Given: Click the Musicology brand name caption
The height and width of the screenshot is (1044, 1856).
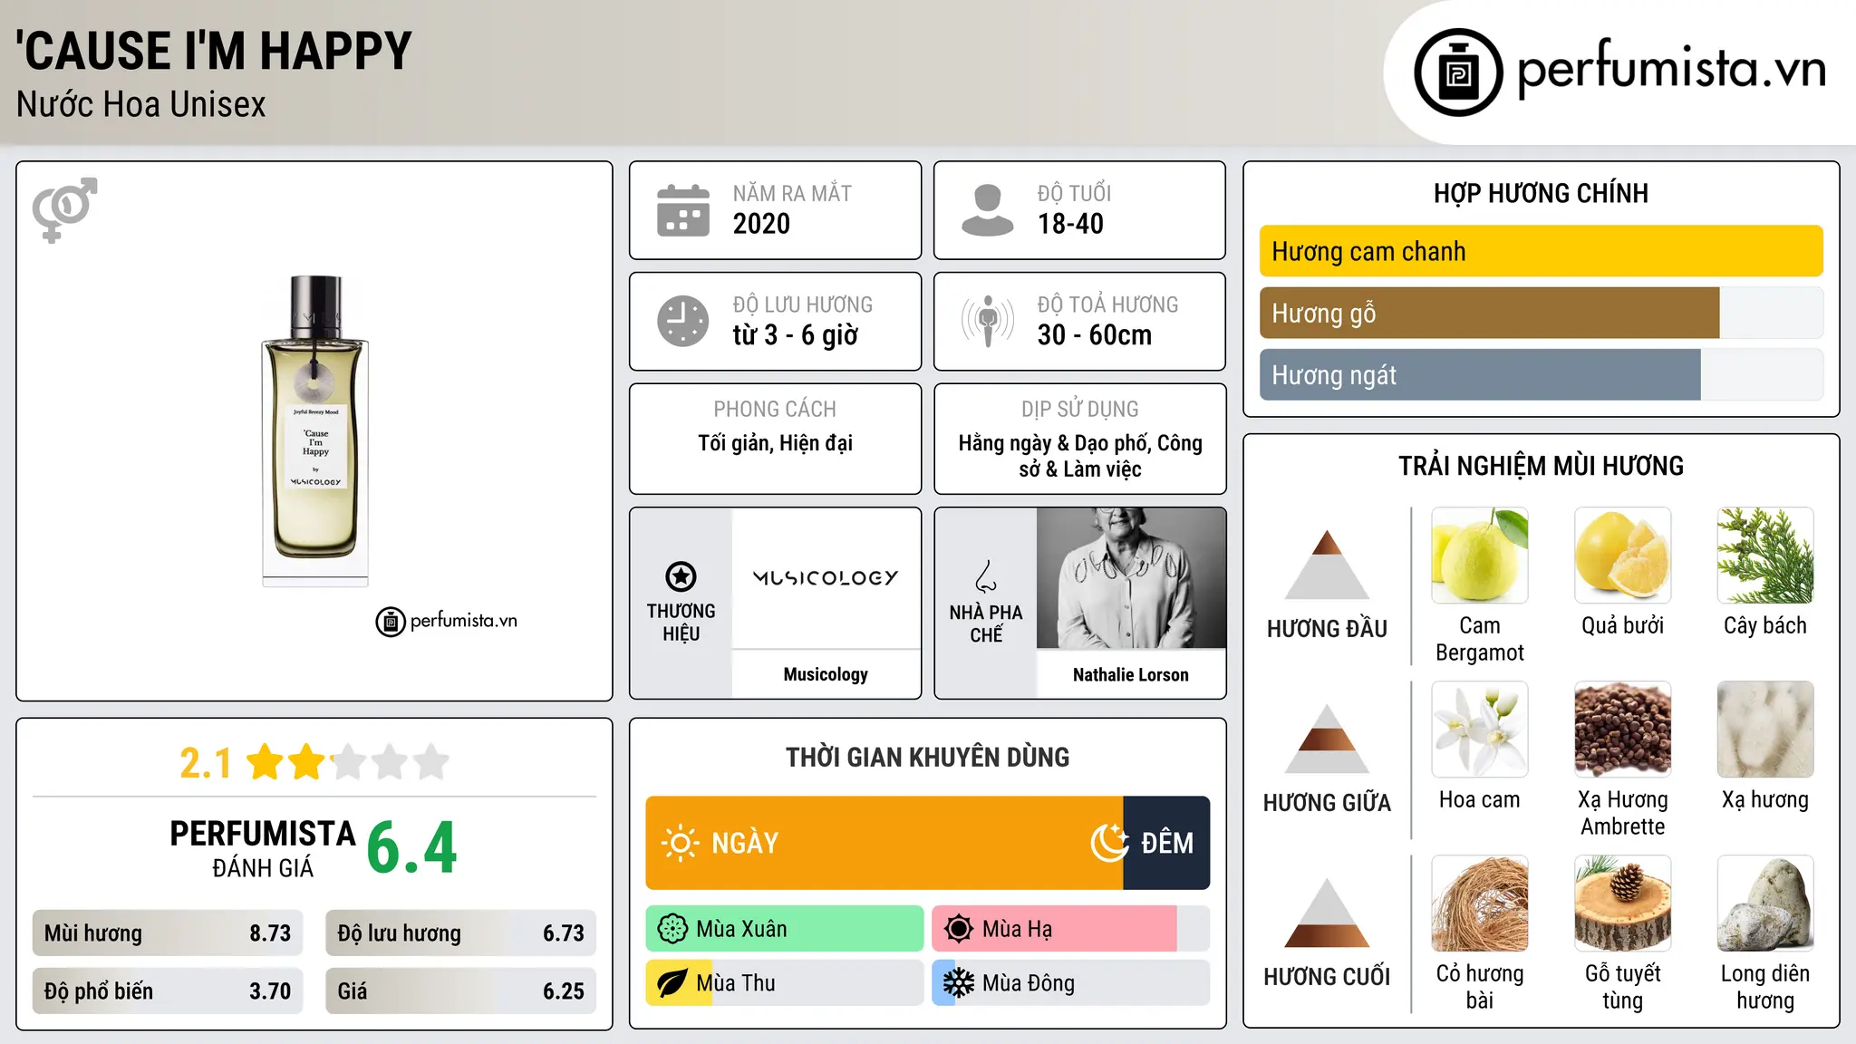Looking at the screenshot, I should (x=826, y=674).
